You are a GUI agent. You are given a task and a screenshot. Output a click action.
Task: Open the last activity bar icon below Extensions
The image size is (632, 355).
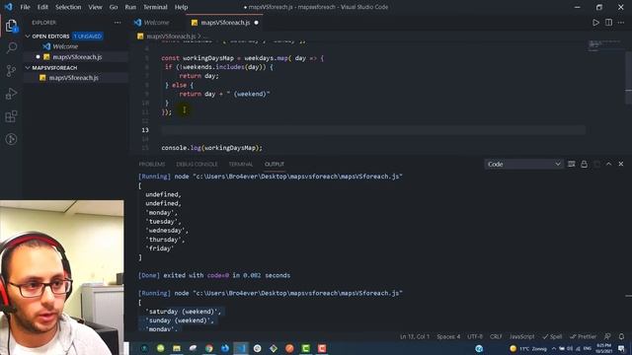[x=11, y=139]
